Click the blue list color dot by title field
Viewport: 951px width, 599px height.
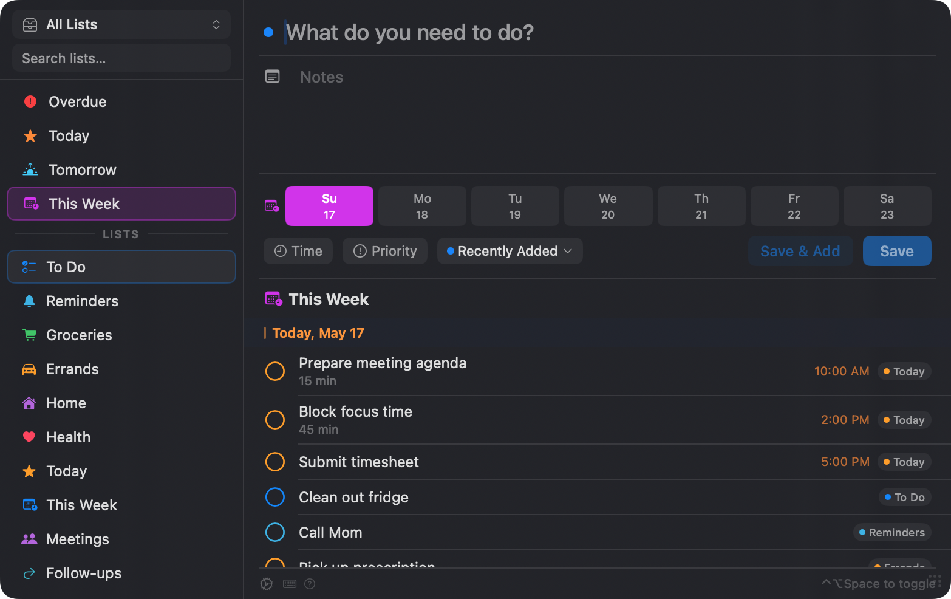click(x=268, y=32)
